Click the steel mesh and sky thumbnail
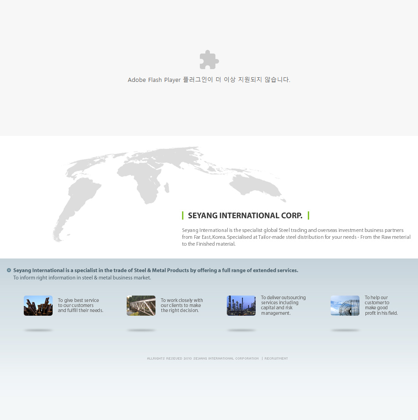Viewport: 418px width, 420px height. pyautogui.click(x=345, y=306)
